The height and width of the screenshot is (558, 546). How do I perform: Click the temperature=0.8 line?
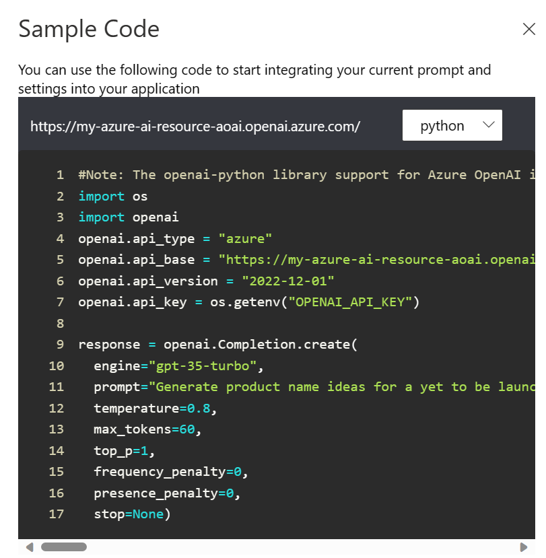[156, 408]
